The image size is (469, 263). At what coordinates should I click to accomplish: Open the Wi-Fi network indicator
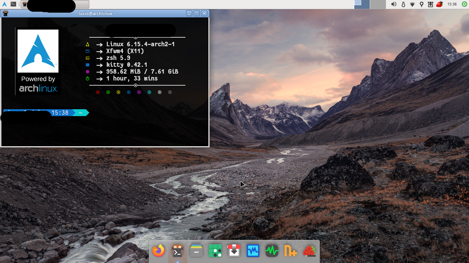click(x=413, y=4)
